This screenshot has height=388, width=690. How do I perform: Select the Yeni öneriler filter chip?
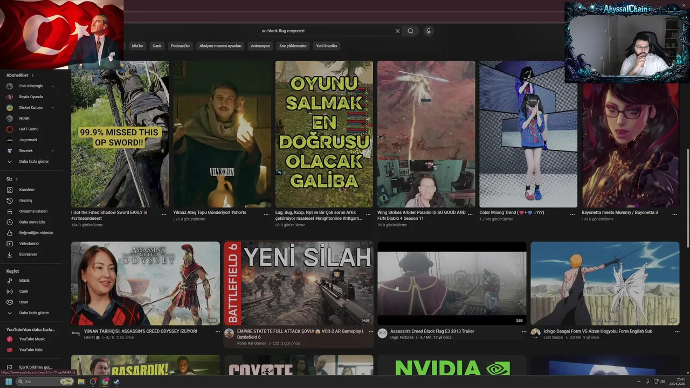(327, 46)
